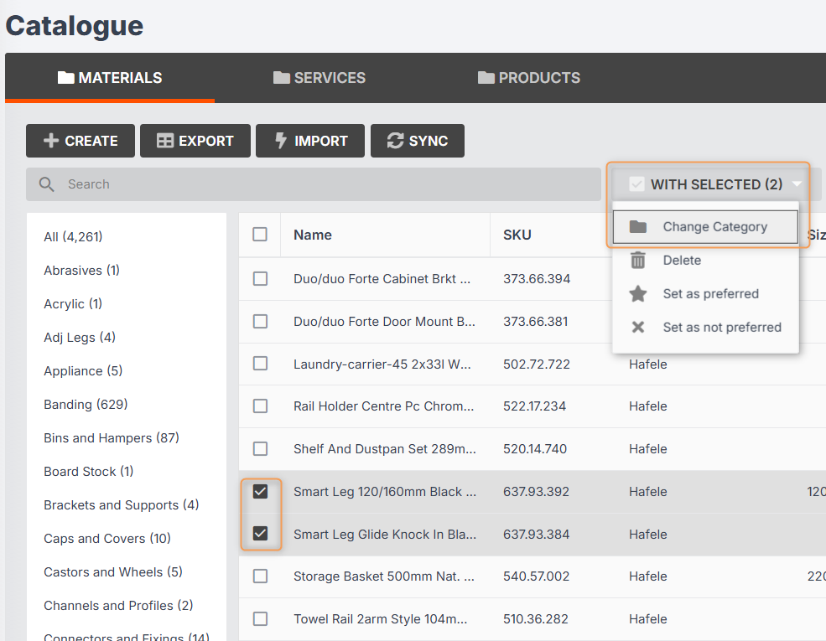The width and height of the screenshot is (826, 641).
Task: Tick the checkbox for Storage Basket 500mm
Action: (x=261, y=576)
